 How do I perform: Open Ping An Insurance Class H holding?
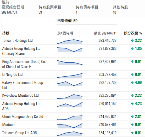click(24, 64)
